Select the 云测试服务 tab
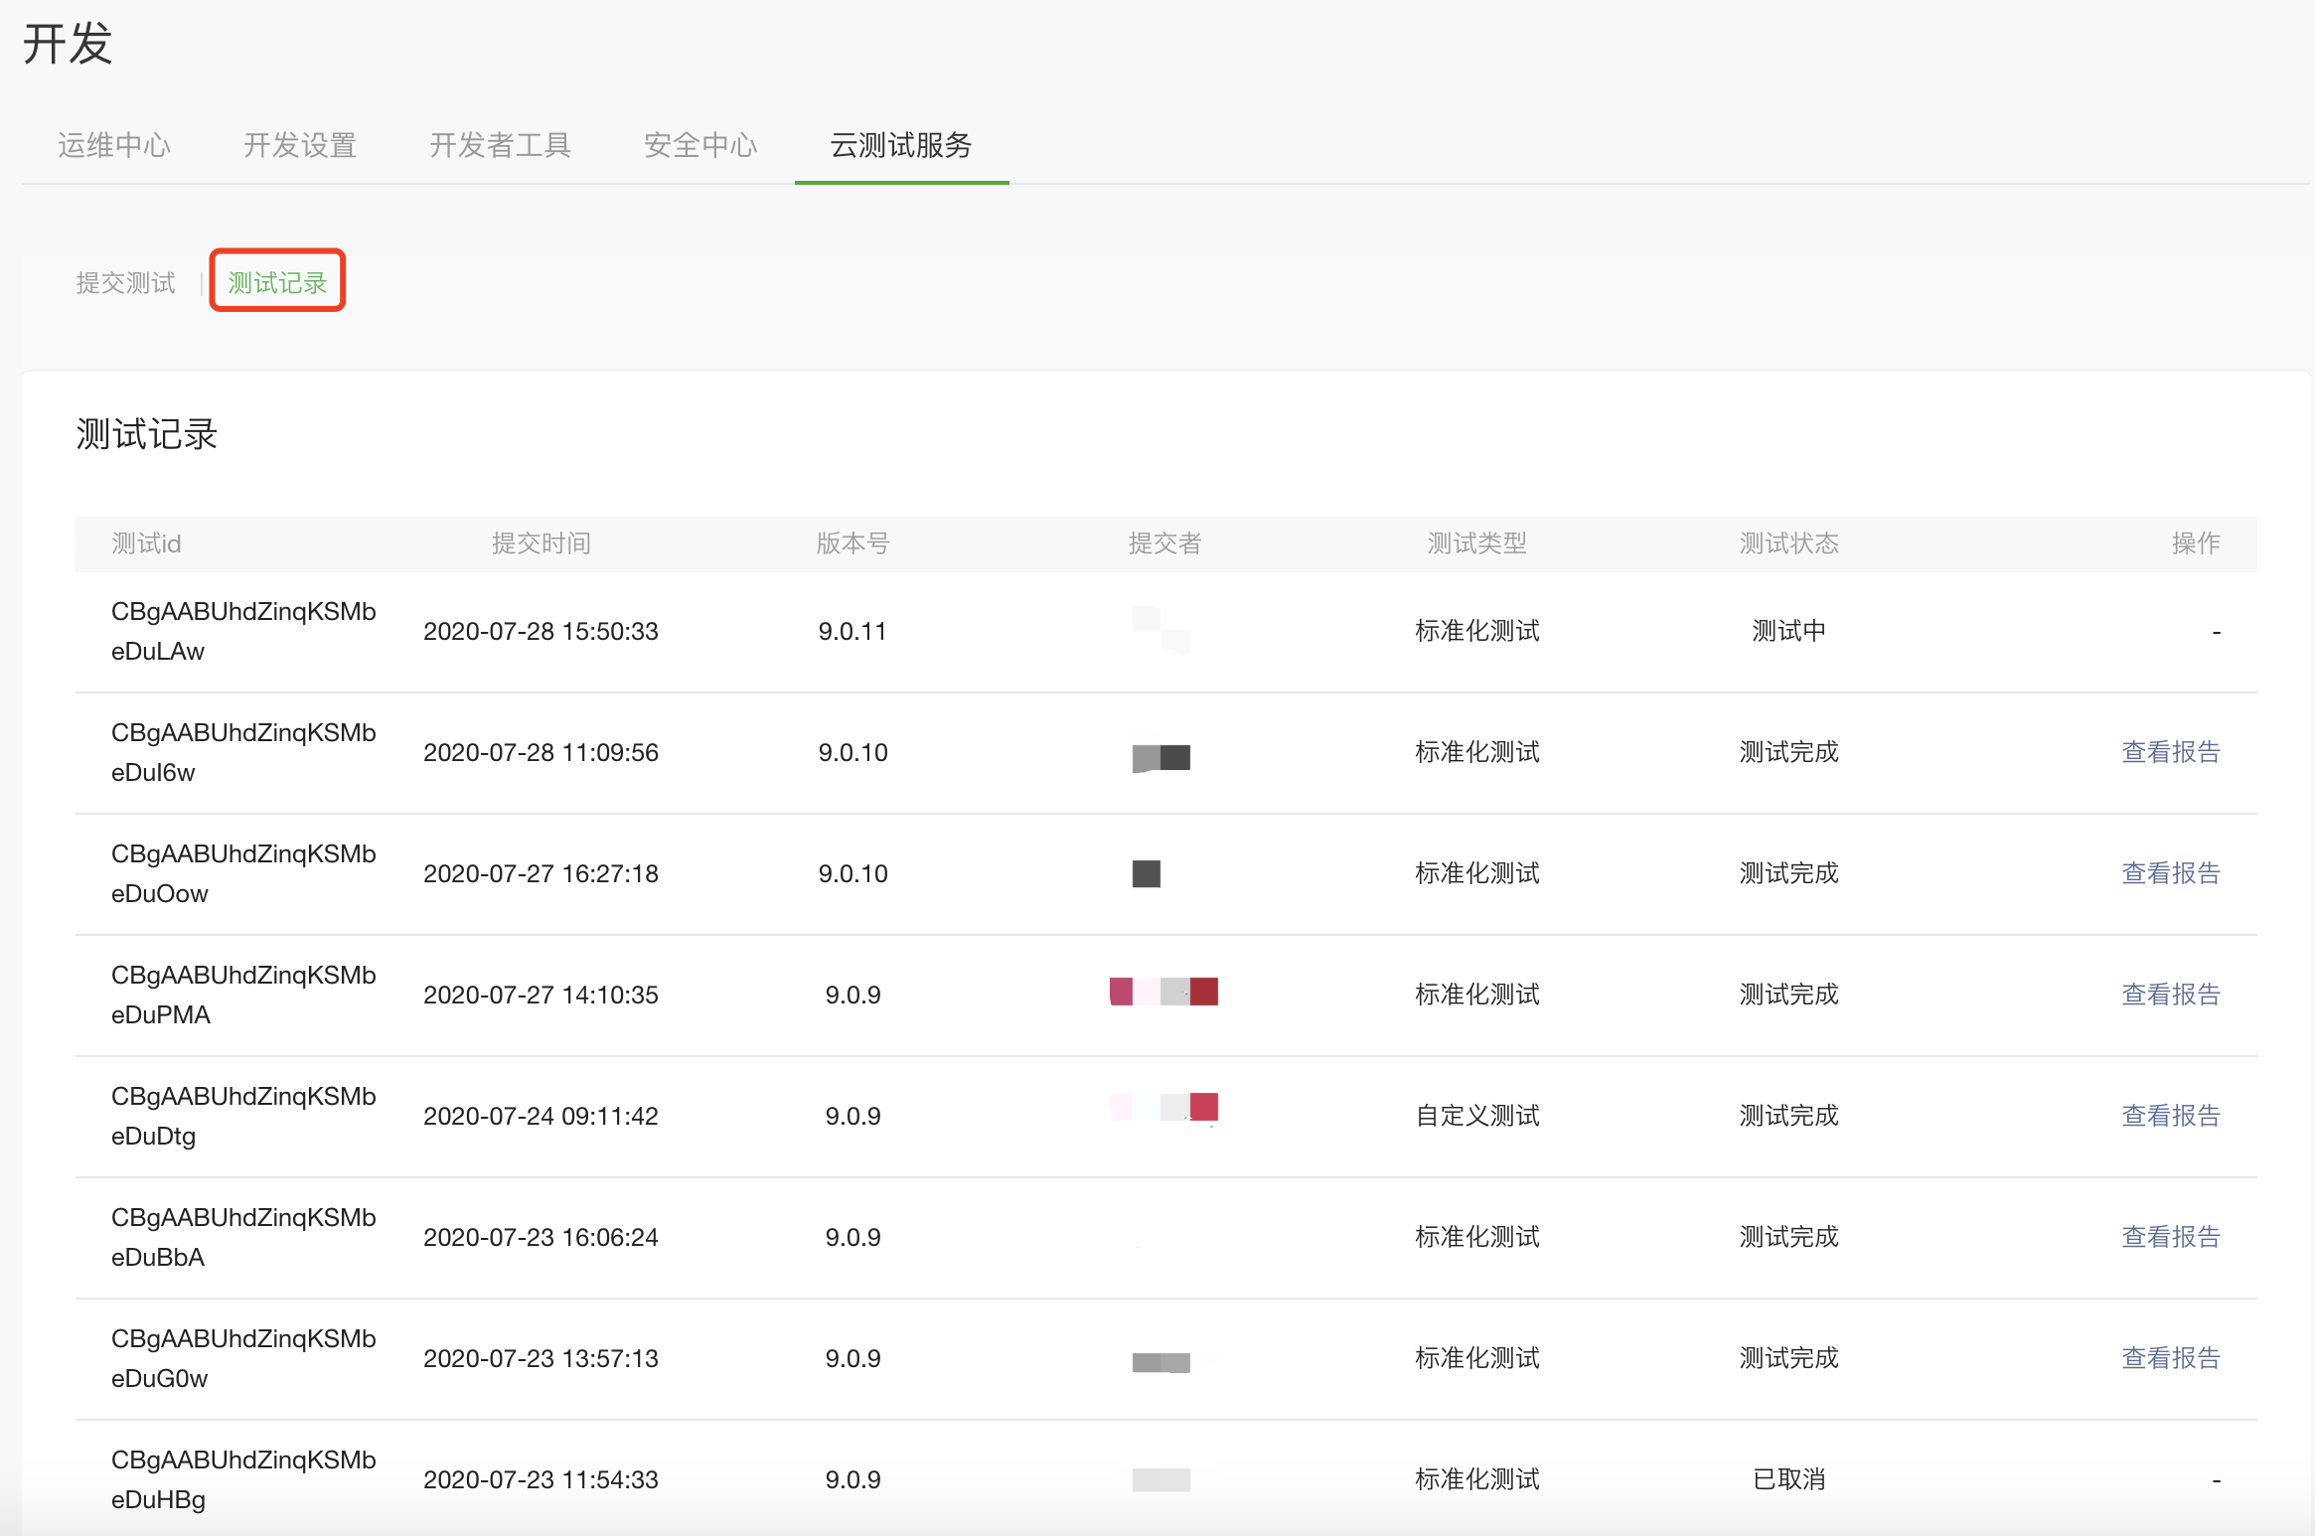 tap(901, 145)
